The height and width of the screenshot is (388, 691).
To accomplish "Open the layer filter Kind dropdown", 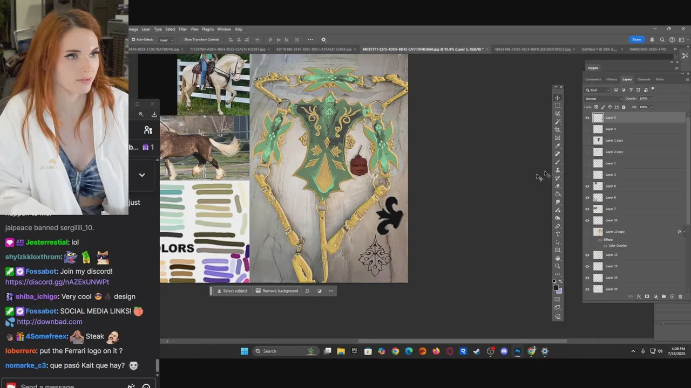I will (x=598, y=90).
